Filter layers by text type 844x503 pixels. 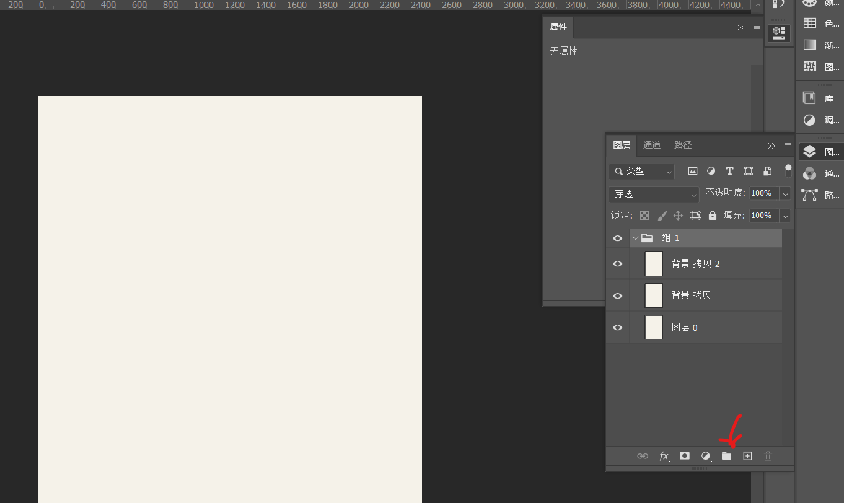pyautogui.click(x=730, y=171)
